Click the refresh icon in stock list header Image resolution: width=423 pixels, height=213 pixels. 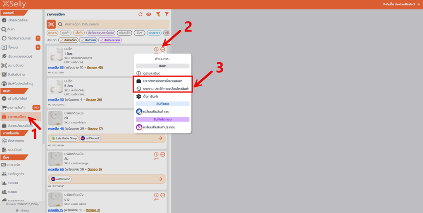140,14
